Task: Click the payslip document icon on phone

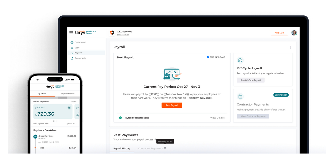Action: (69, 108)
